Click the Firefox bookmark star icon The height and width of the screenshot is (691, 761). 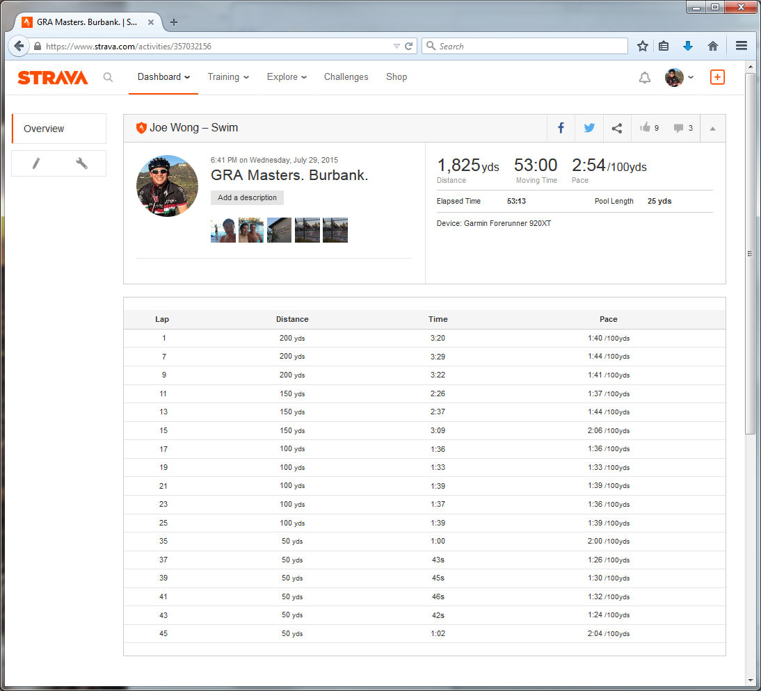642,46
